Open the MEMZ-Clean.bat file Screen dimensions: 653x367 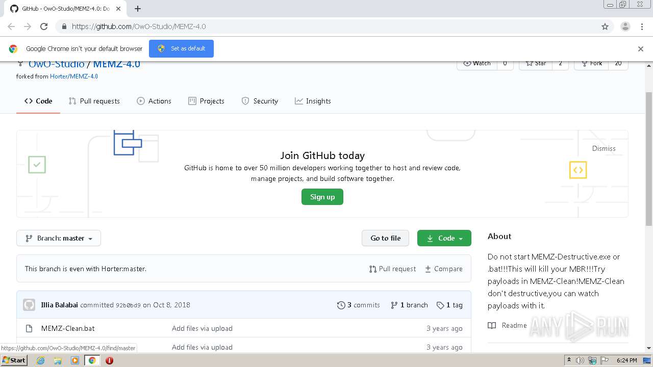tap(68, 328)
